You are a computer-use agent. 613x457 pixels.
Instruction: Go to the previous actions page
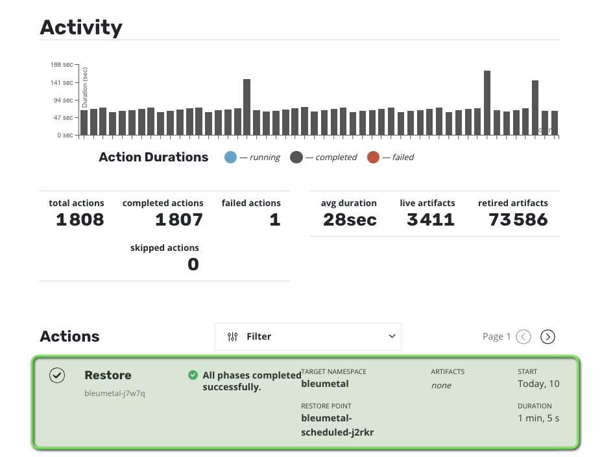coord(523,336)
